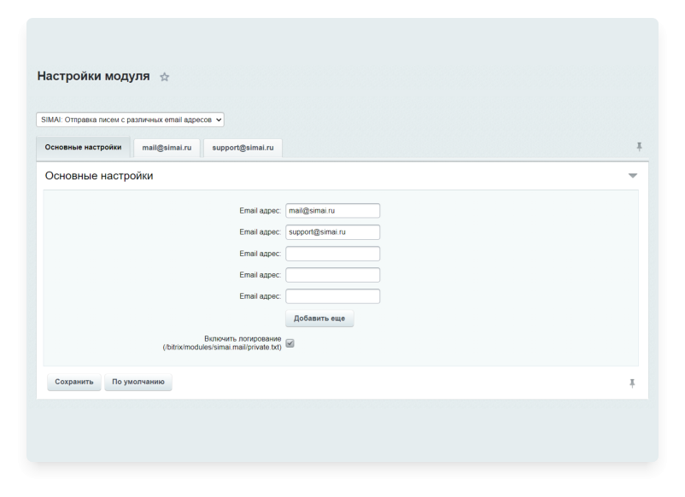Click the fifth Email адрес input field
The height and width of the screenshot is (497, 685).
[x=332, y=296]
